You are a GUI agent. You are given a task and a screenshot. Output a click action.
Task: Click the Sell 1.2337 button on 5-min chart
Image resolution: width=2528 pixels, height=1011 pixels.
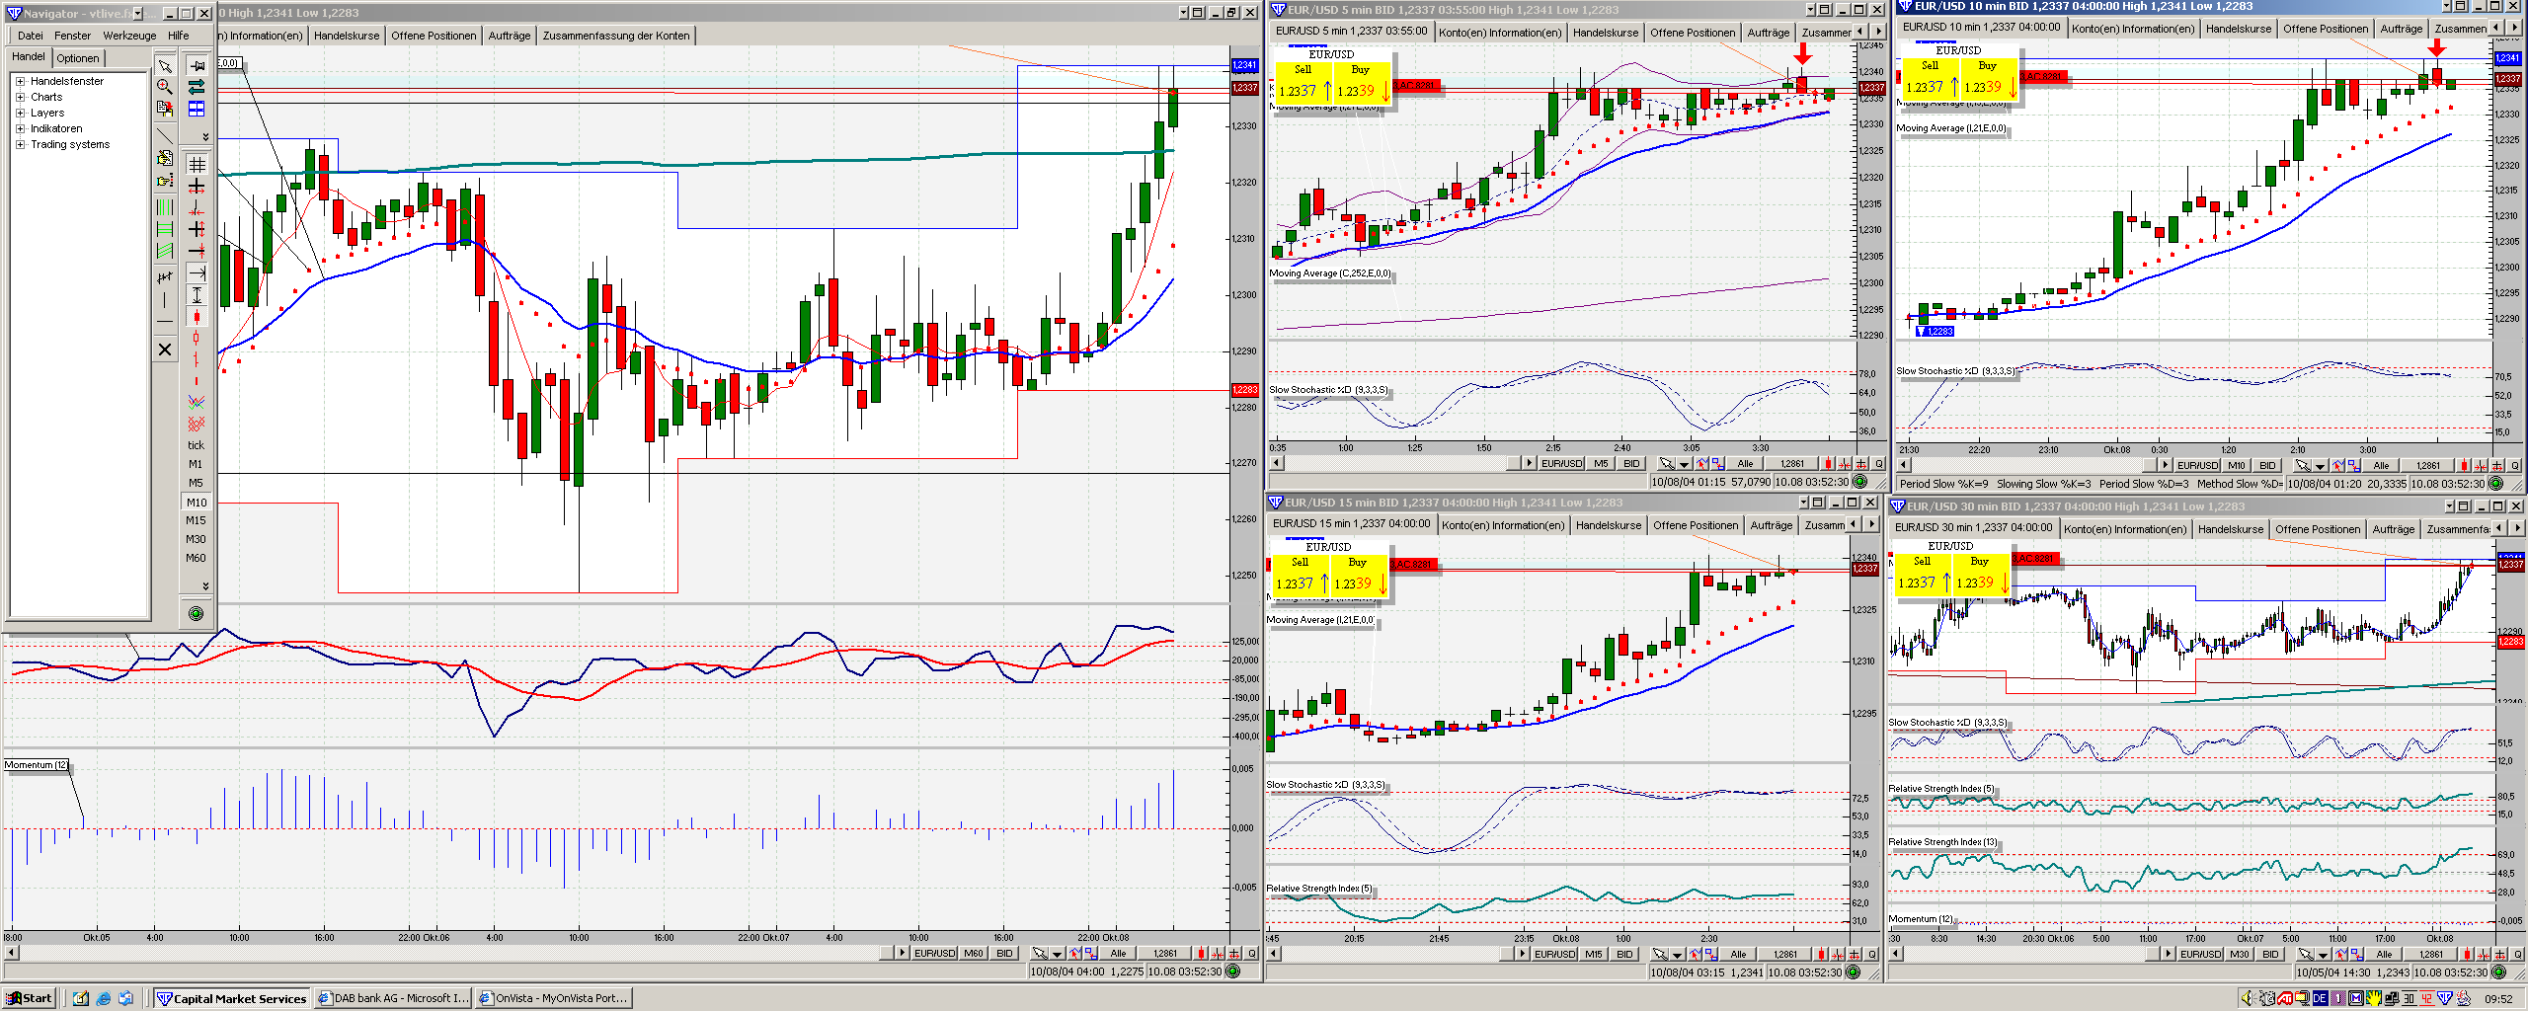tap(1303, 83)
